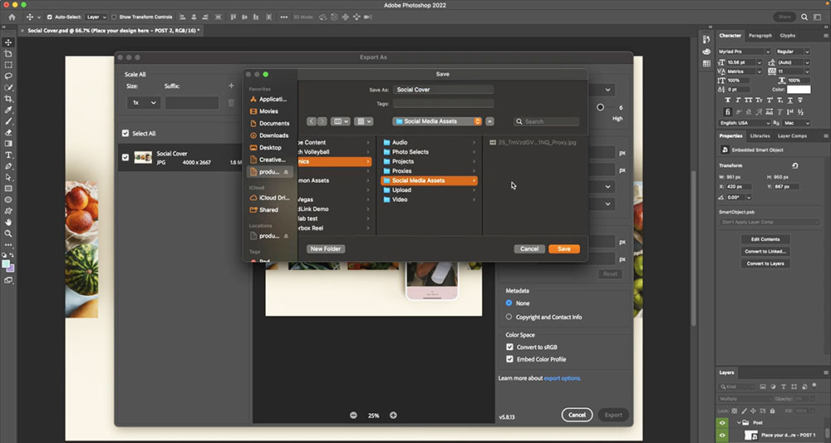Image resolution: width=831 pixels, height=443 pixels.
Task: Select the None metadata radio button
Action: (509, 303)
